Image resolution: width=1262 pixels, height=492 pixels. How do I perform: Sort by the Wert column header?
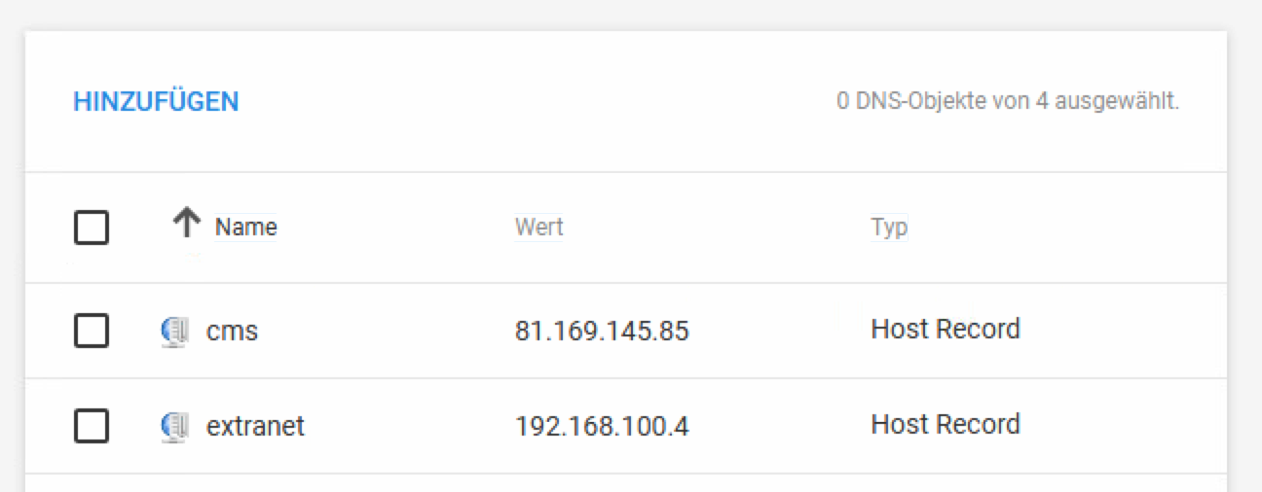point(539,228)
